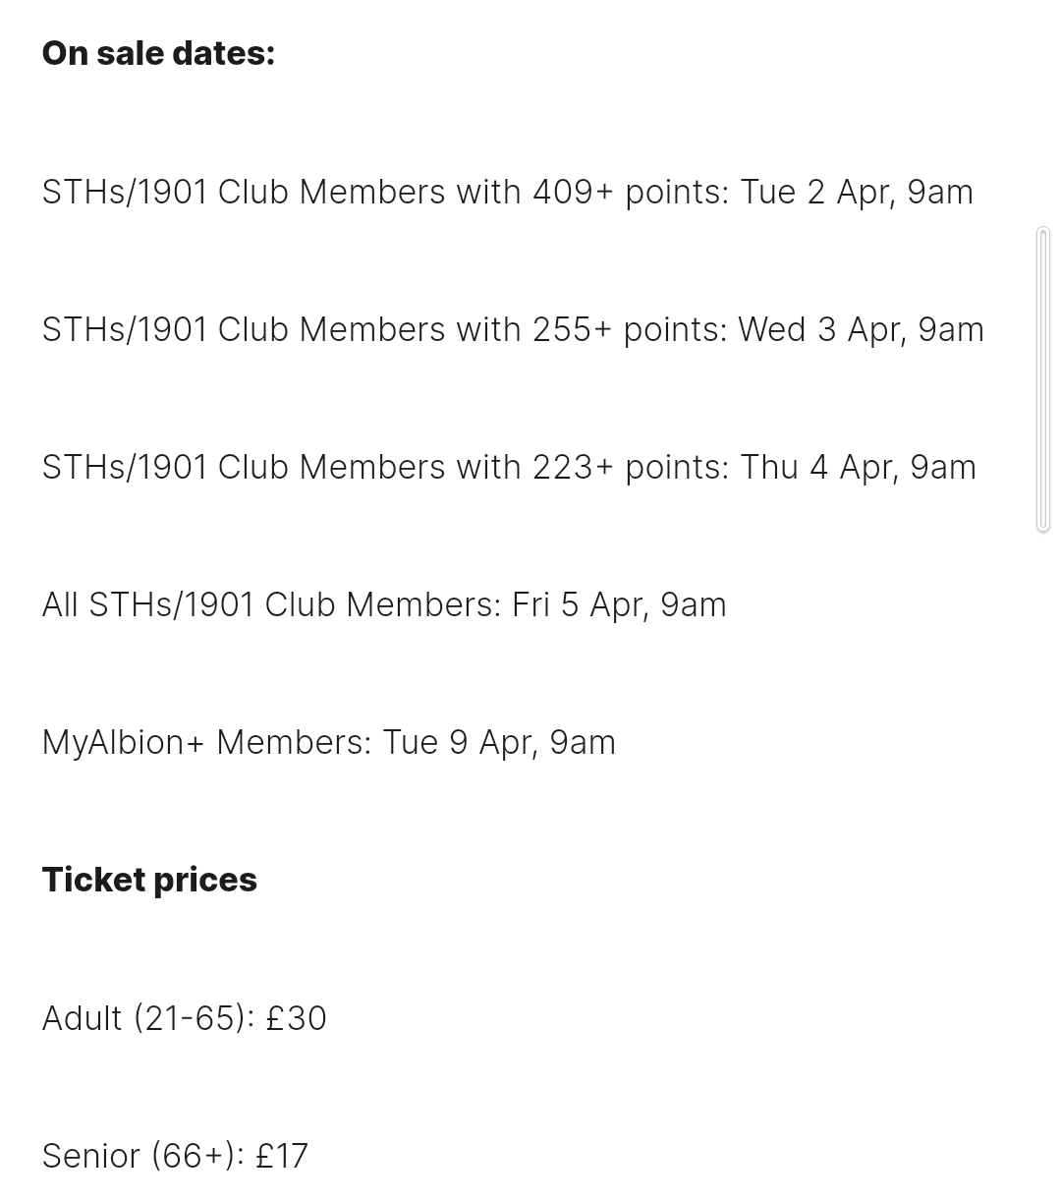Click the word 'MyAlbion+'
The width and height of the screenshot is (1061, 1202).
pos(124,742)
